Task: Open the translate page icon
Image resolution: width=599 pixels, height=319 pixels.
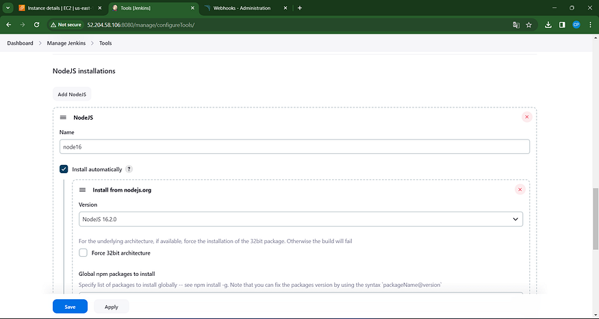Action: (516, 25)
